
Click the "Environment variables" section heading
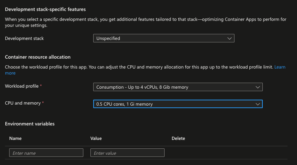pos(30,124)
